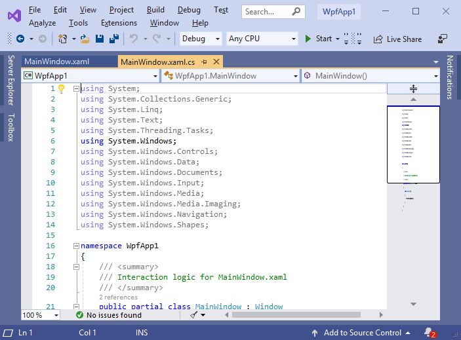Viewport: 461px width, 340px height.
Task: Open the Extensions menu
Action: click(x=119, y=23)
